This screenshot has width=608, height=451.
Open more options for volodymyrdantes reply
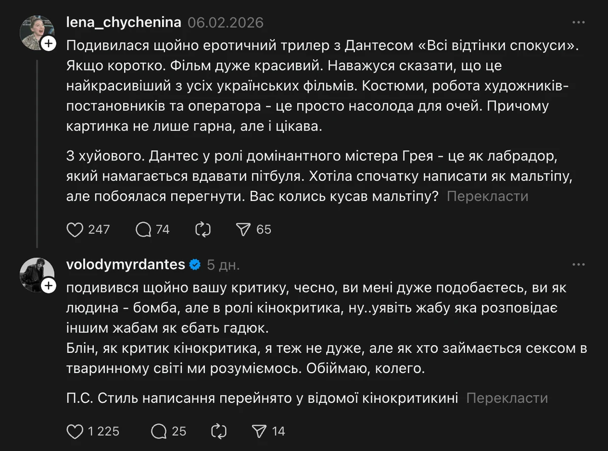pyautogui.click(x=578, y=265)
